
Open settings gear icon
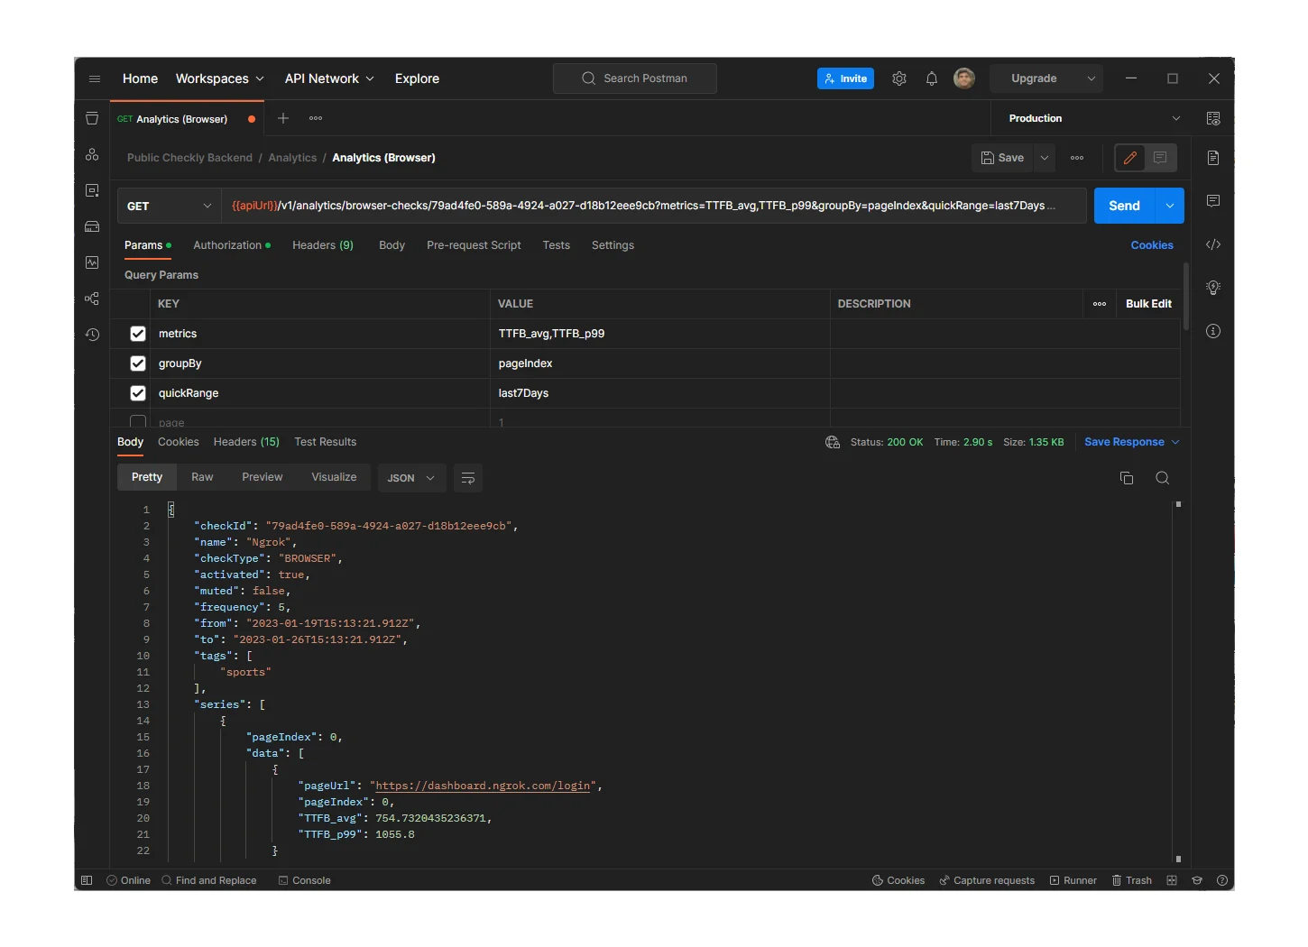(899, 78)
